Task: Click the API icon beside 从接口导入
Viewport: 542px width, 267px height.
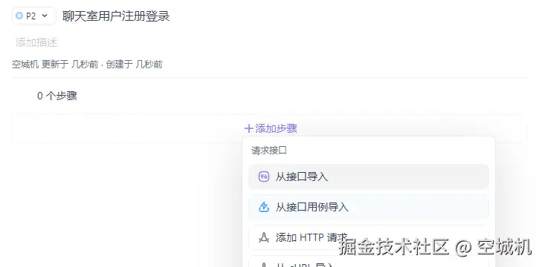Action: click(x=264, y=177)
